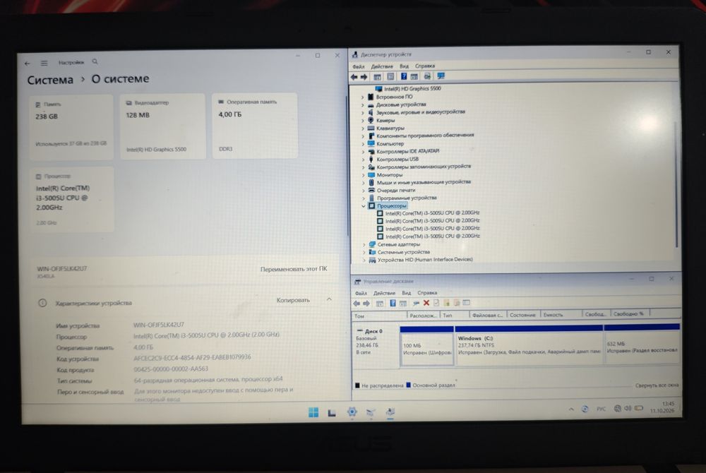
Task: Open Справка menu in Device Manager
Action: [425, 66]
